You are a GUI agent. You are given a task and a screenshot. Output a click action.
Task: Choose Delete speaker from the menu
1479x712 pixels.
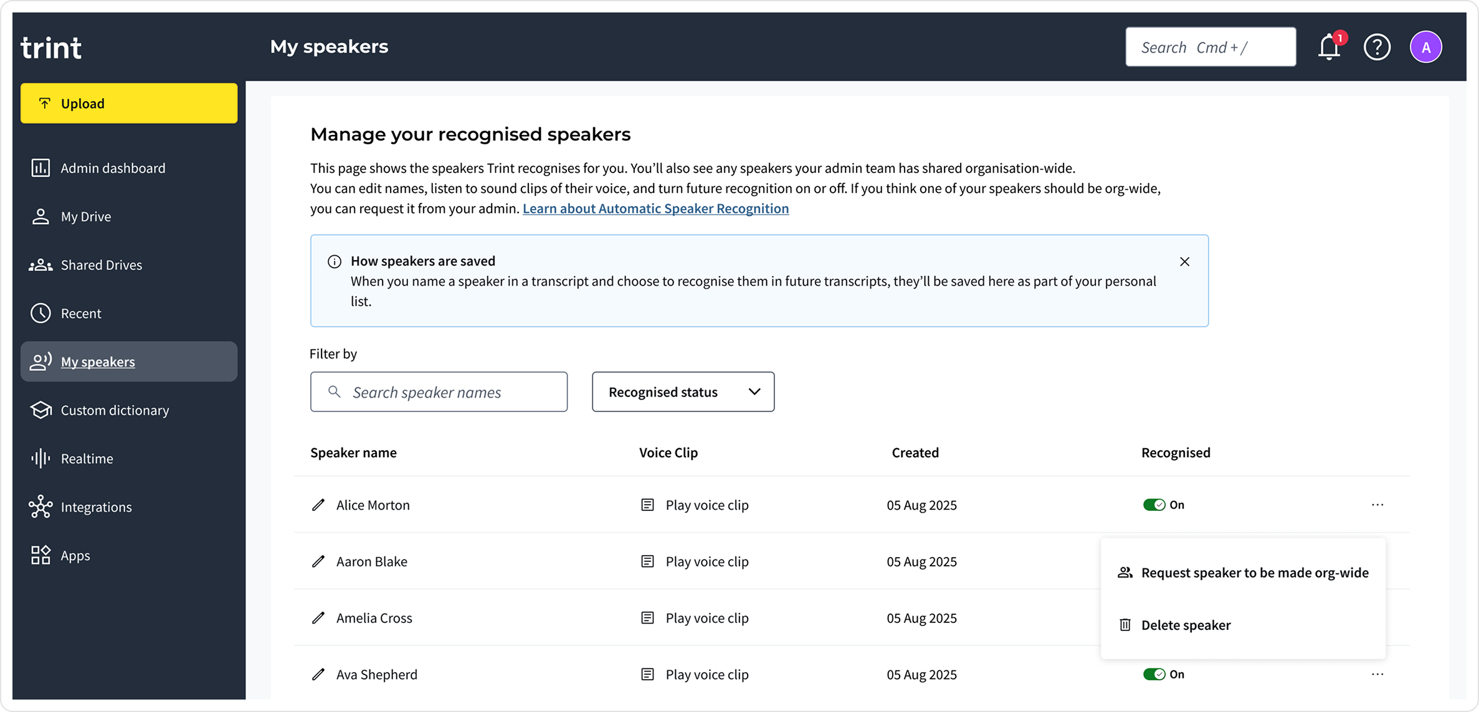click(x=1185, y=625)
